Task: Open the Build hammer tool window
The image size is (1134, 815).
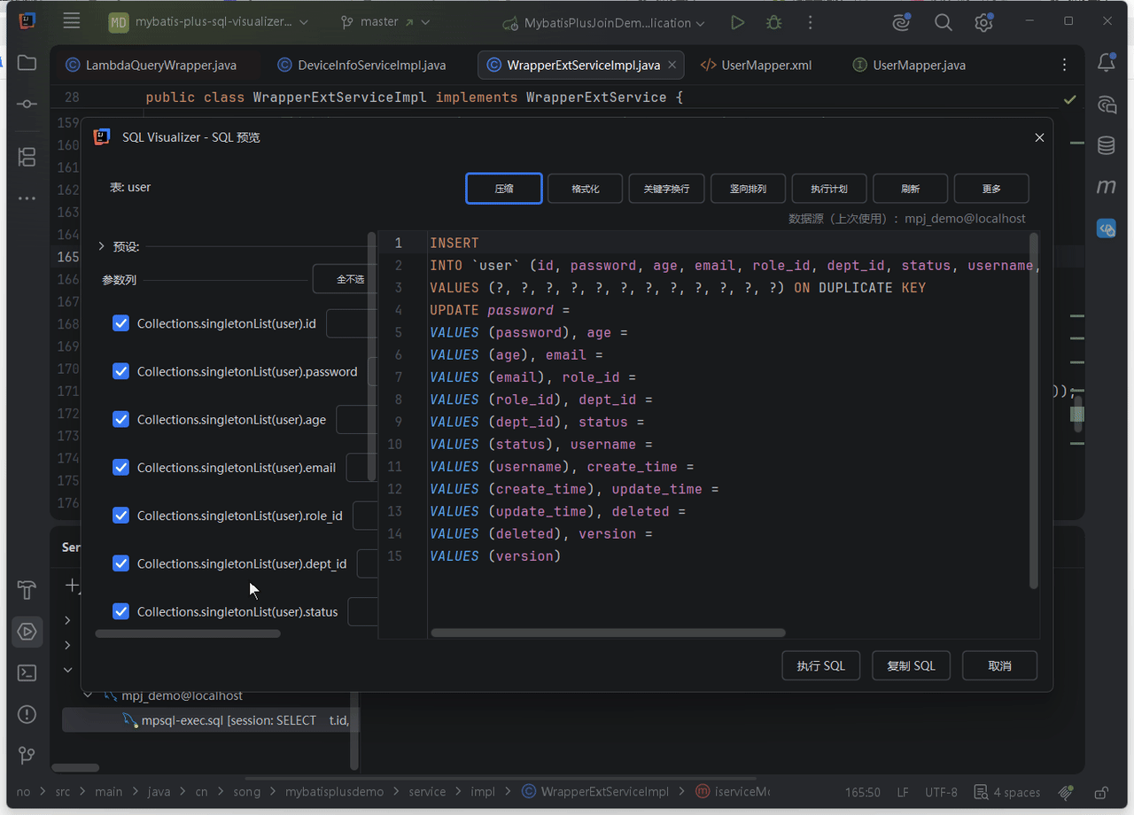Action: click(27, 590)
